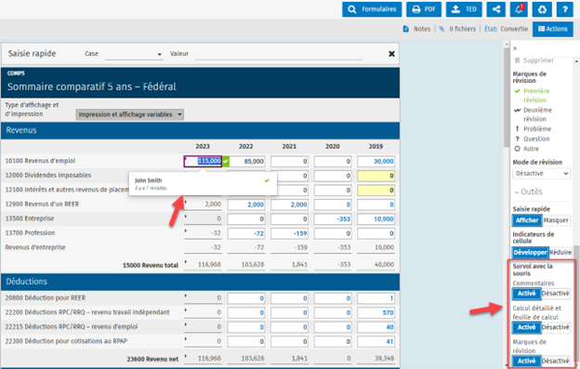This screenshot has width=580, height=369.
Task: Select Autre review mark
Action: click(527, 149)
